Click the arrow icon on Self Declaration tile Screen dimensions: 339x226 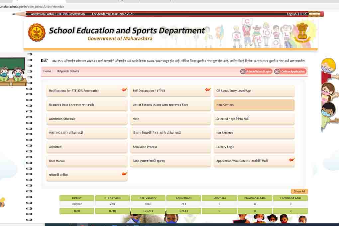coord(208,90)
